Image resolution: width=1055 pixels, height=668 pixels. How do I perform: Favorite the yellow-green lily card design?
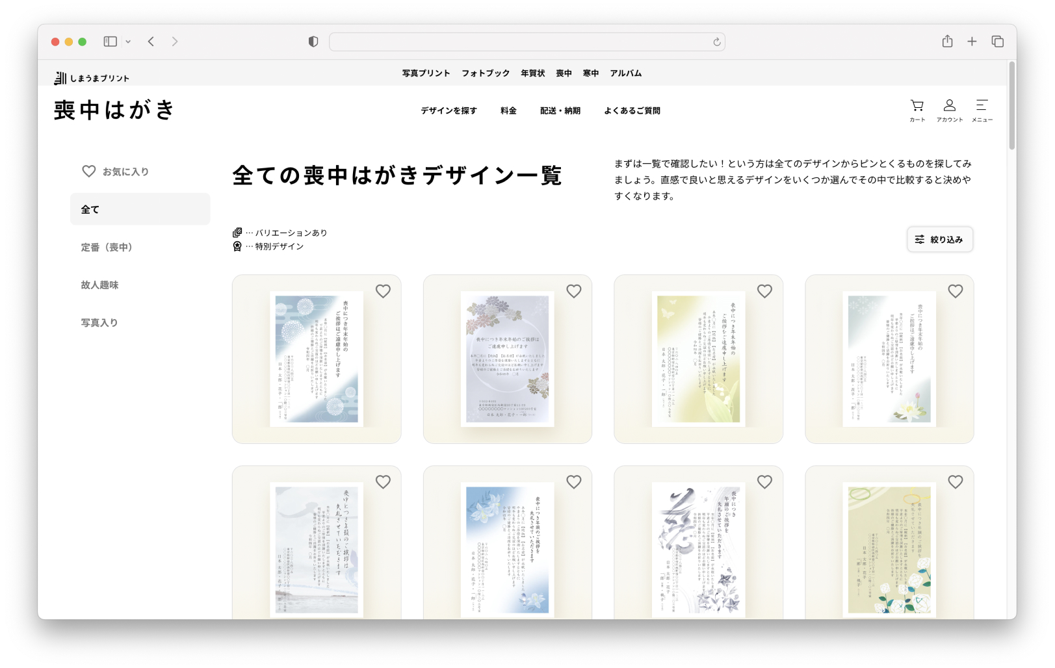tap(764, 291)
